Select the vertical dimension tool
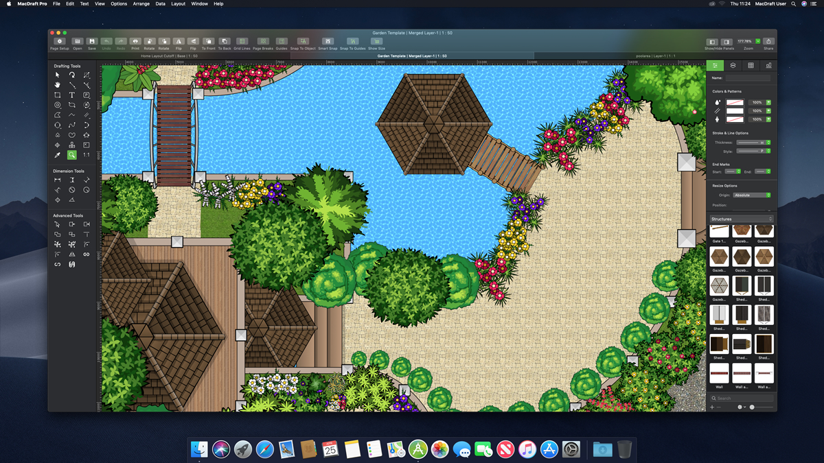This screenshot has width=824, height=463. 72,180
